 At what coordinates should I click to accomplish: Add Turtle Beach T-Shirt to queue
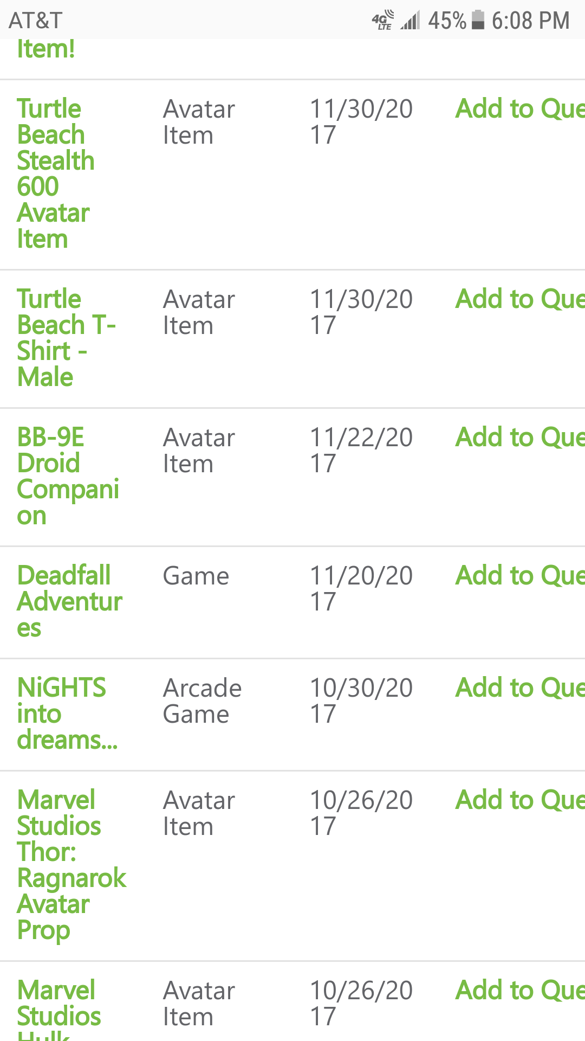[x=519, y=299]
